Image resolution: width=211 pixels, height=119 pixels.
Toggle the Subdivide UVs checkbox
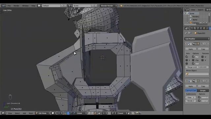tap(199, 97)
